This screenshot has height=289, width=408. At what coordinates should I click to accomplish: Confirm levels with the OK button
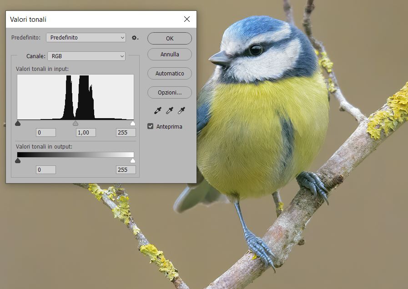(170, 39)
